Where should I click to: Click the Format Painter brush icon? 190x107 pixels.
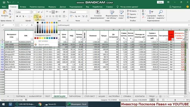[x=10, y=17]
